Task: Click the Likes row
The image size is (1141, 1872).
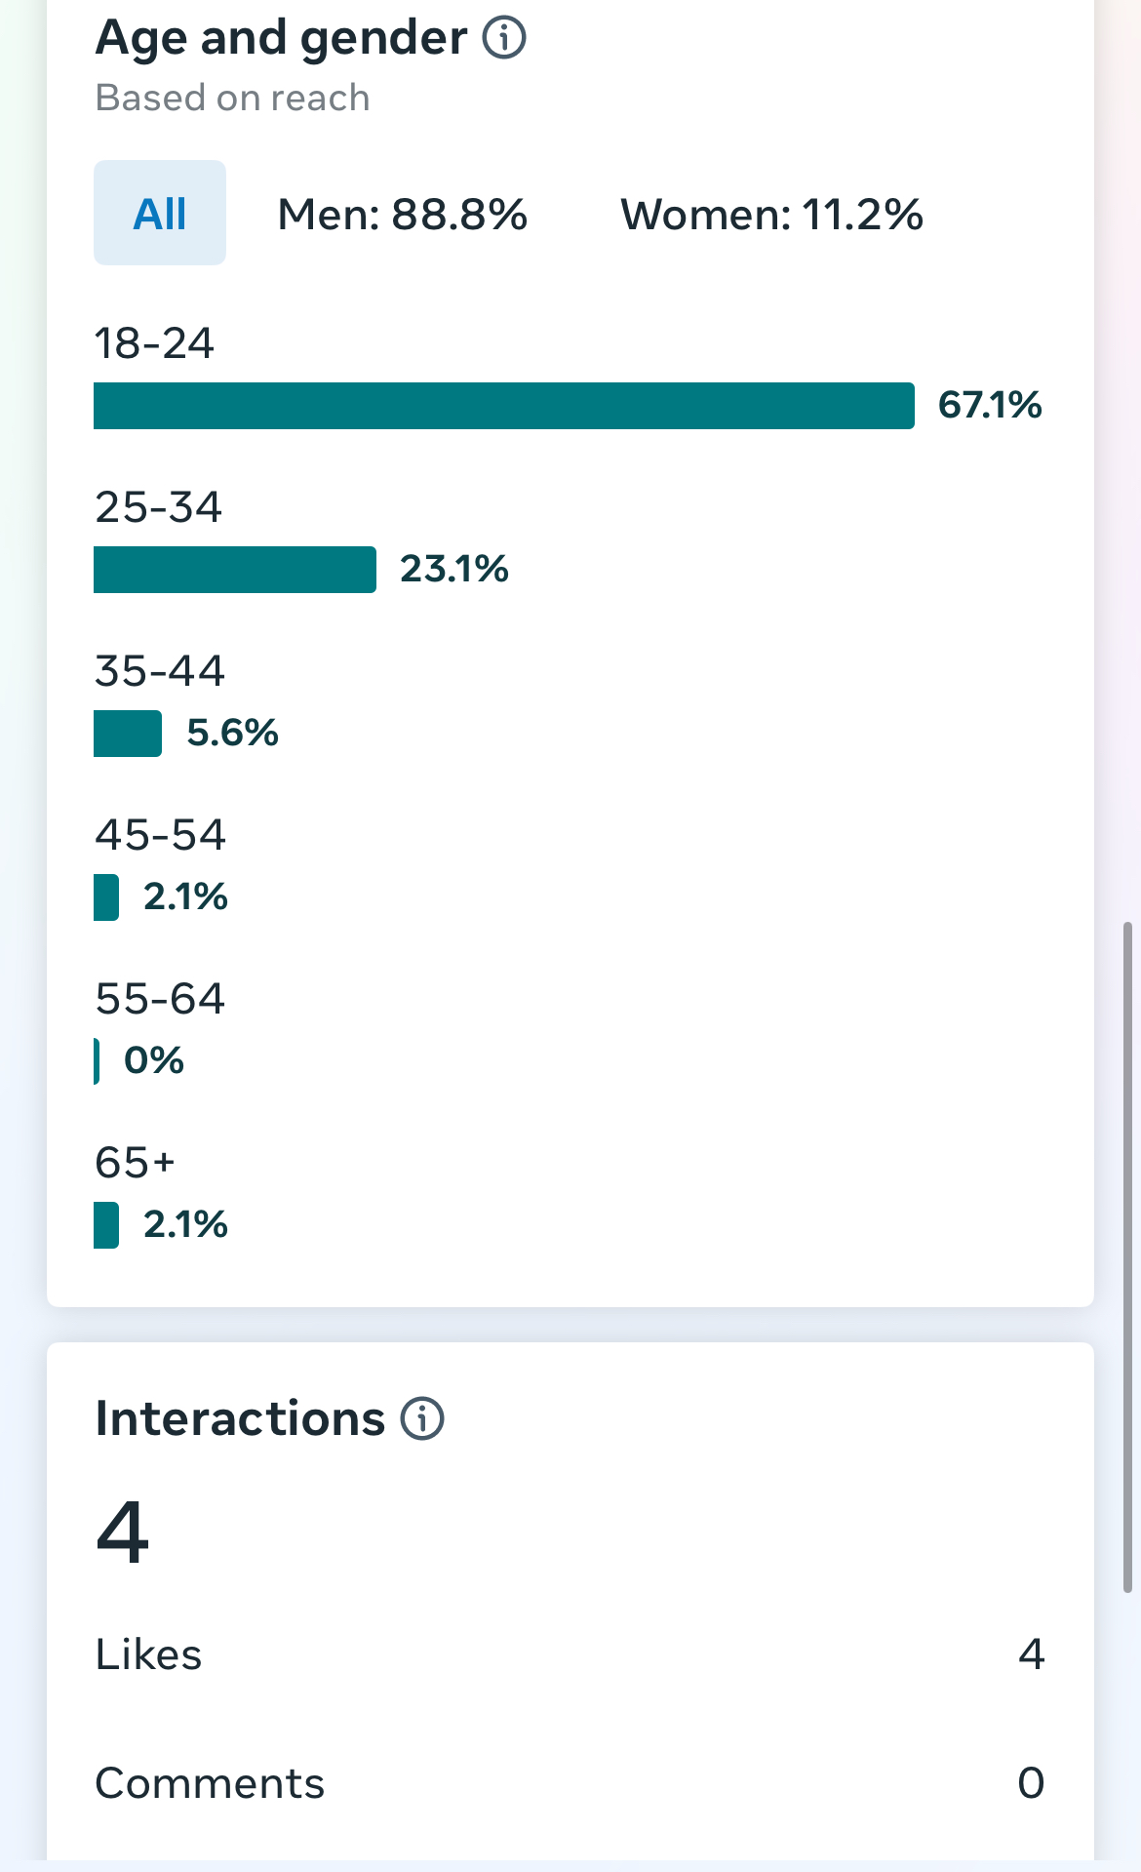Action: coord(570,1654)
